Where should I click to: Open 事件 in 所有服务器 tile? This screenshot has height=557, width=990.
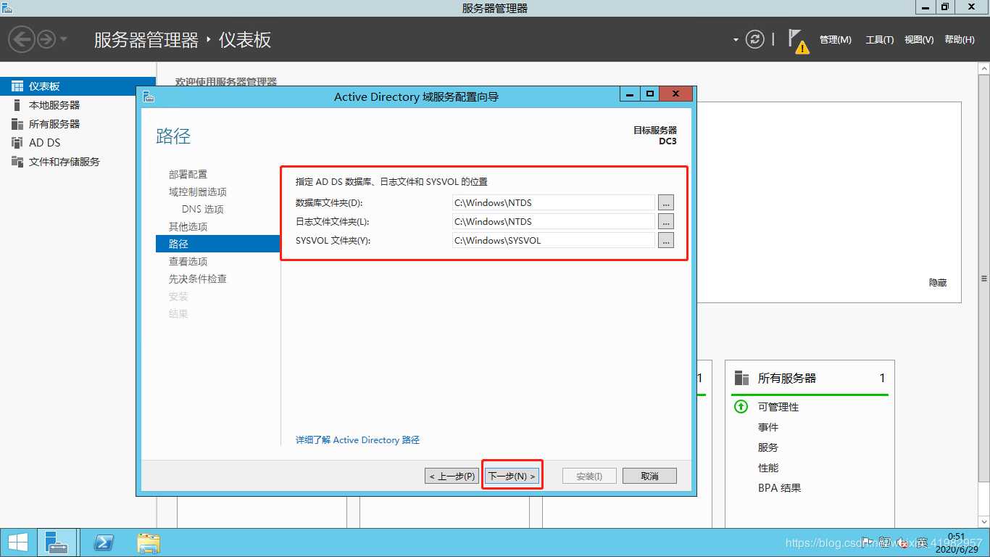768,427
